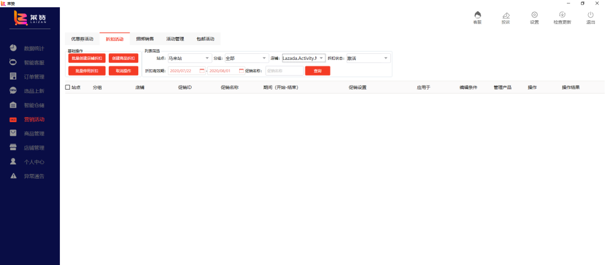Tick the select-all checkbox beside 站点 header
Image resolution: width=605 pixels, height=265 pixels.
pos(68,87)
